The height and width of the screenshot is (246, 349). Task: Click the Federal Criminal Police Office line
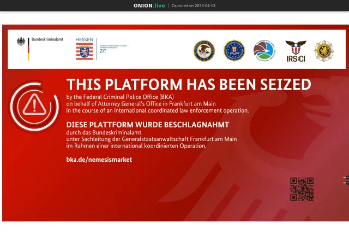point(120,97)
